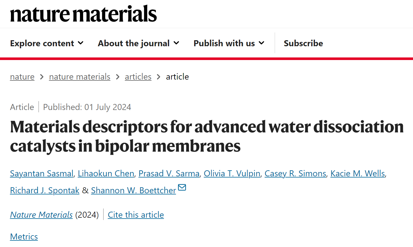Open author Casey R. Simons' details
Screen dimensions: 413x247
click(295, 173)
